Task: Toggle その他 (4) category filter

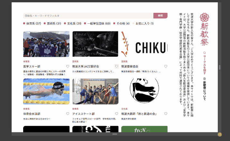Action: pos(122,23)
